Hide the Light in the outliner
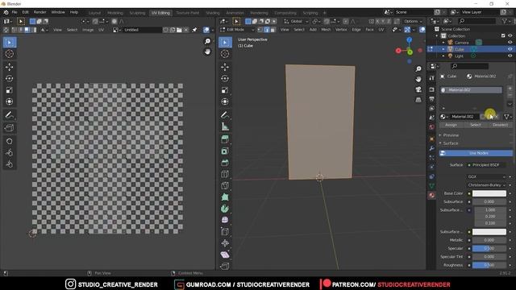516x290 pixels. tap(510, 56)
